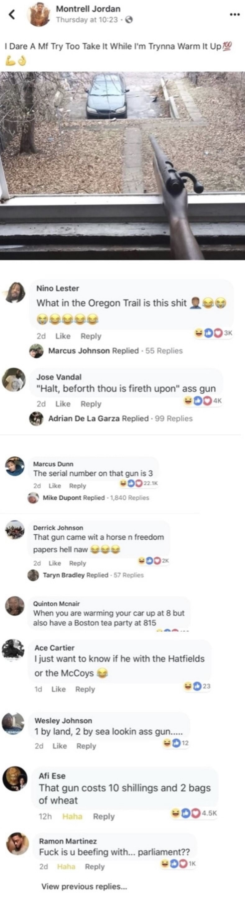Toggle Haha reaction on Ramon Martinez's comment
The image size is (245, 898).
66,866
